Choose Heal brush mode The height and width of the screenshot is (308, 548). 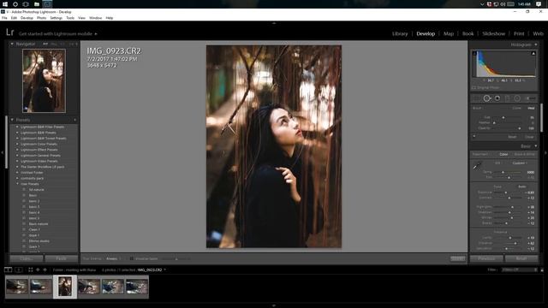click(531, 109)
